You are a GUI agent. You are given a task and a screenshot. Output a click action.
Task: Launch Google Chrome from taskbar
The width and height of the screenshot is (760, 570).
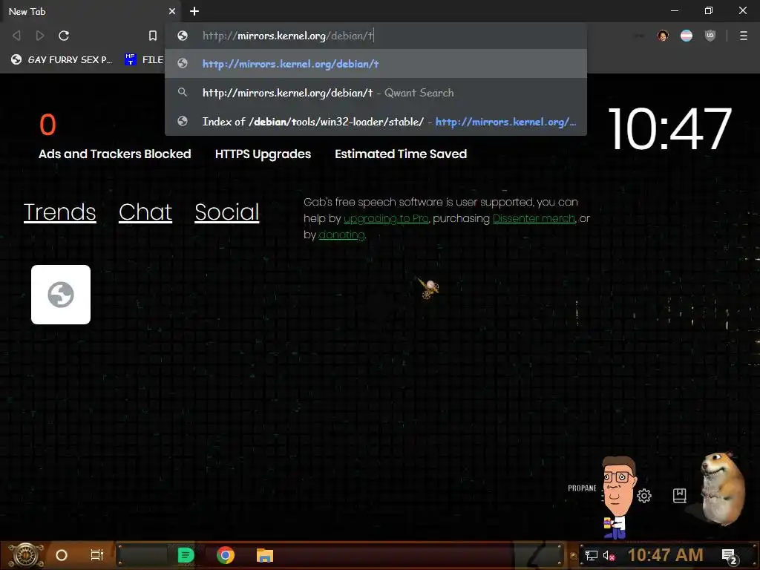[226, 555]
